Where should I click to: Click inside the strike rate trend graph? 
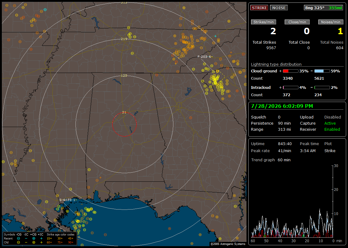(x=292, y=202)
